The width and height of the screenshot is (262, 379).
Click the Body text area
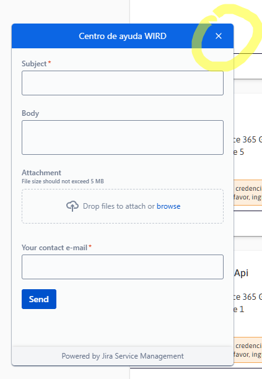[x=123, y=137]
